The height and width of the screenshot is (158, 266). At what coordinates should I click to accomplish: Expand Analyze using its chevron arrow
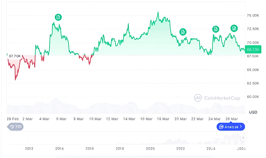click(241, 127)
